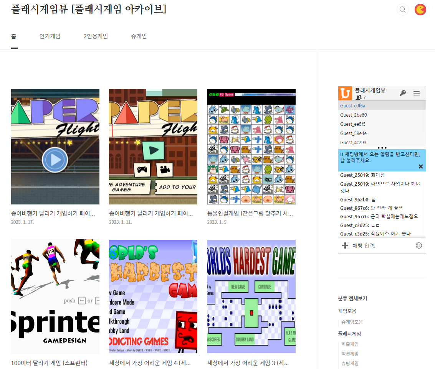Viewport: 435px width, 369px height.
Task: Click Guest_967c6 와 진짜 개 꿀잼 message
Action: [372, 208]
